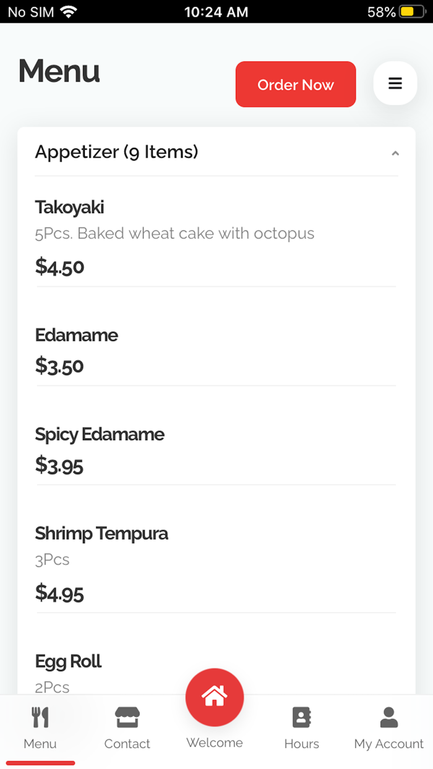The height and width of the screenshot is (769, 433).
Task: Tap the Egg Roll item
Action: (68, 661)
